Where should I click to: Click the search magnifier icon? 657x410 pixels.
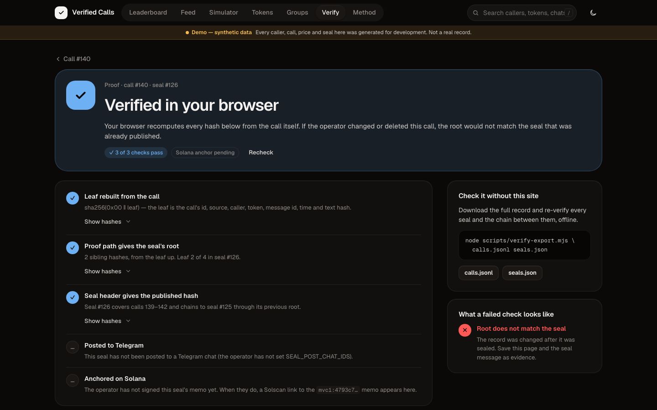pyautogui.click(x=475, y=13)
